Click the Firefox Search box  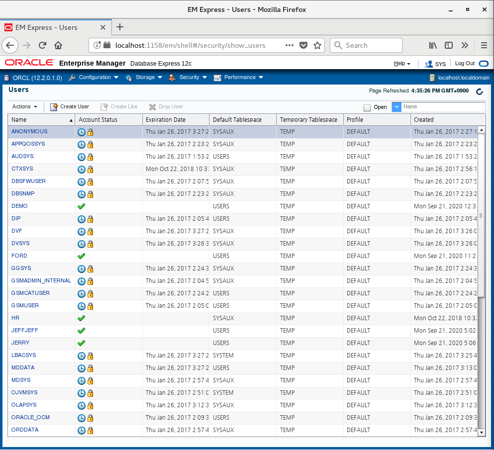pos(366,45)
